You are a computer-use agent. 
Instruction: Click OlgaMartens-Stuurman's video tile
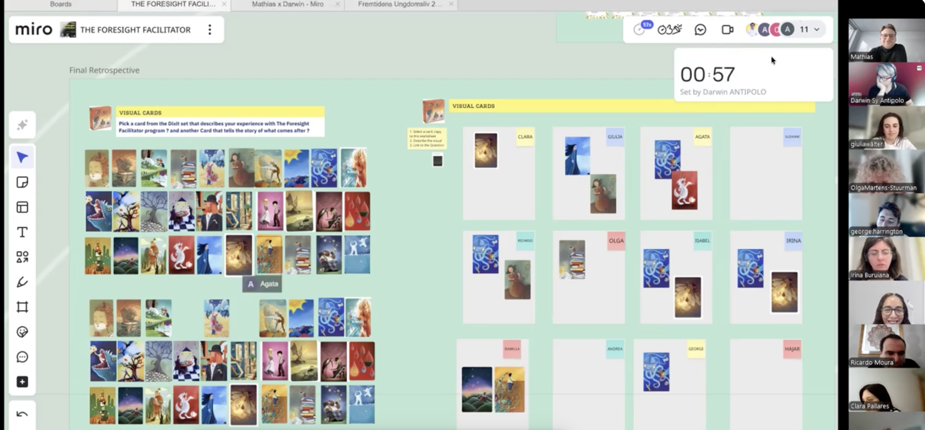click(x=886, y=172)
